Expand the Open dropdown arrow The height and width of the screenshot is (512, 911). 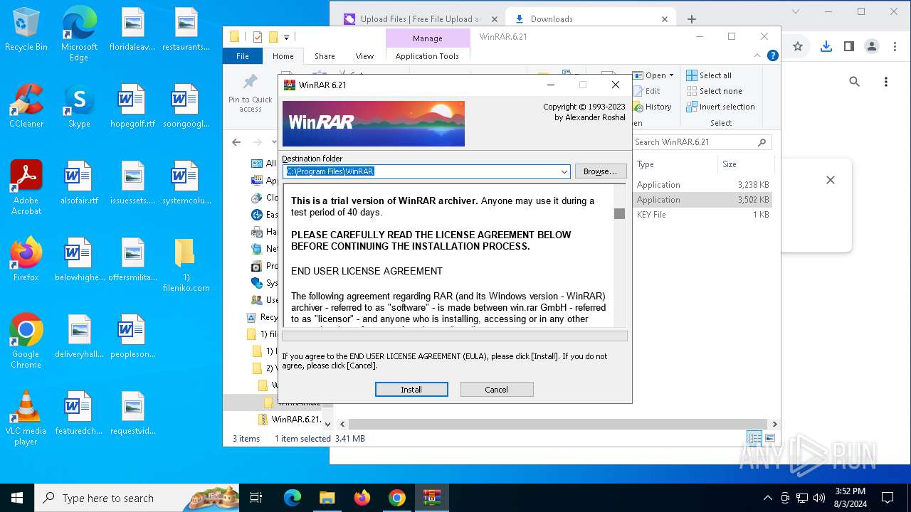point(671,75)
